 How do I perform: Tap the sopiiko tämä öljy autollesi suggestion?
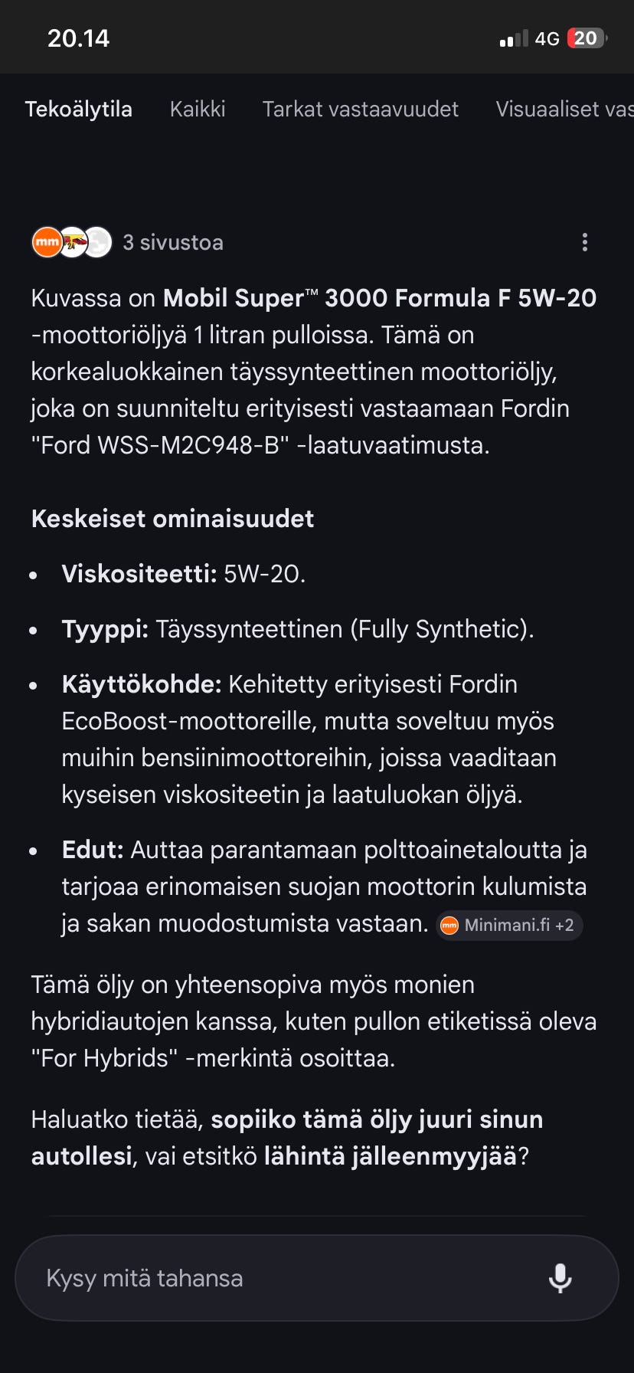point(377,1119)
